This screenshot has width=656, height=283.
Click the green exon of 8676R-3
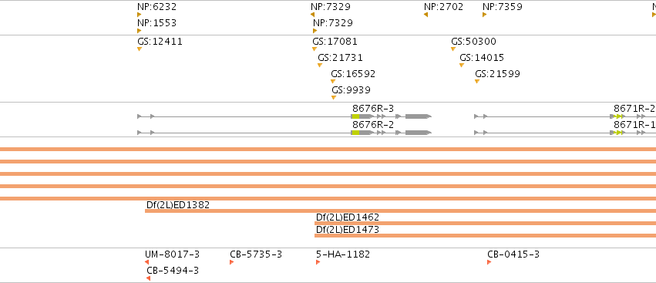[x=355, y=116]
